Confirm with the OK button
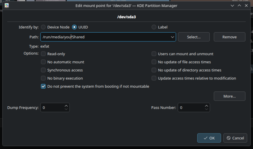 pos(209,138)
